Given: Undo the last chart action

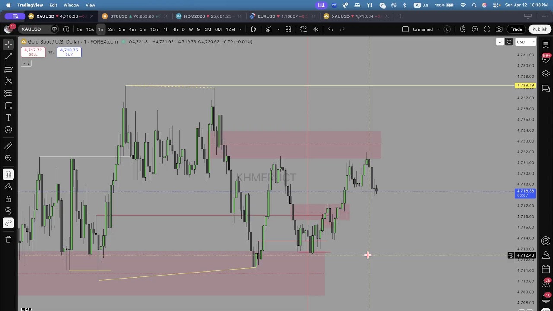Looking at the screenshot, I should (330, 29).
